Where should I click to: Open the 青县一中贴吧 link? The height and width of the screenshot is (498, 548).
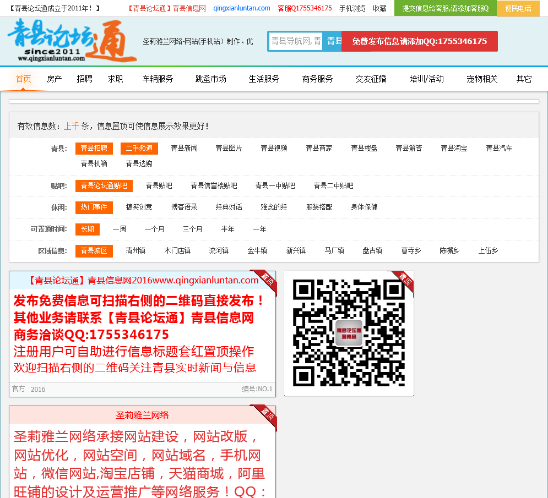(275, 186)
